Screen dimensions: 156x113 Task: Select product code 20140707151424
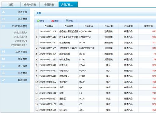(x=48, y=54)
